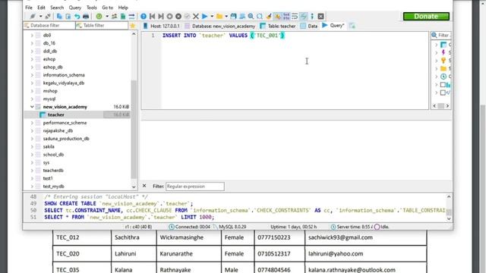Switch to Database: new_vision_academy tab
This screenshot has width=486, height=273.
click(220, 26)
